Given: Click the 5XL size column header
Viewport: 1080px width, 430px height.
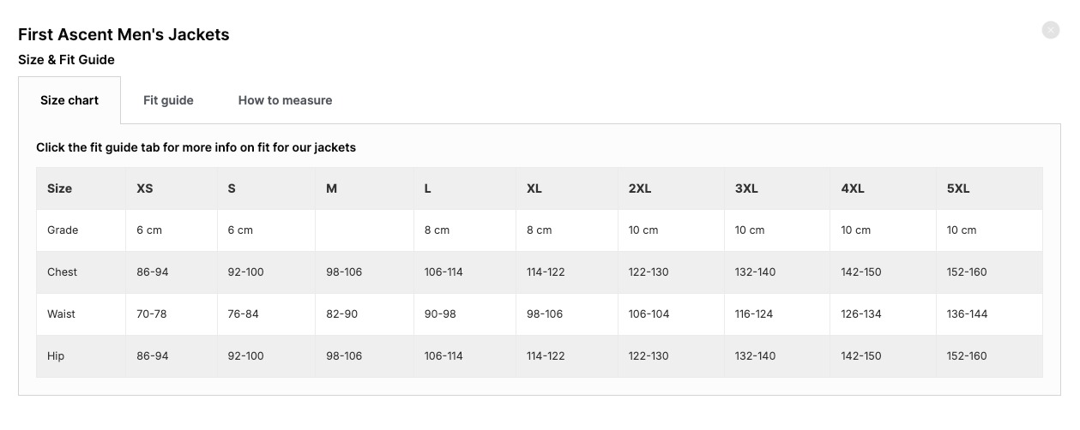Looking at the screenshot, I should 957,188.
